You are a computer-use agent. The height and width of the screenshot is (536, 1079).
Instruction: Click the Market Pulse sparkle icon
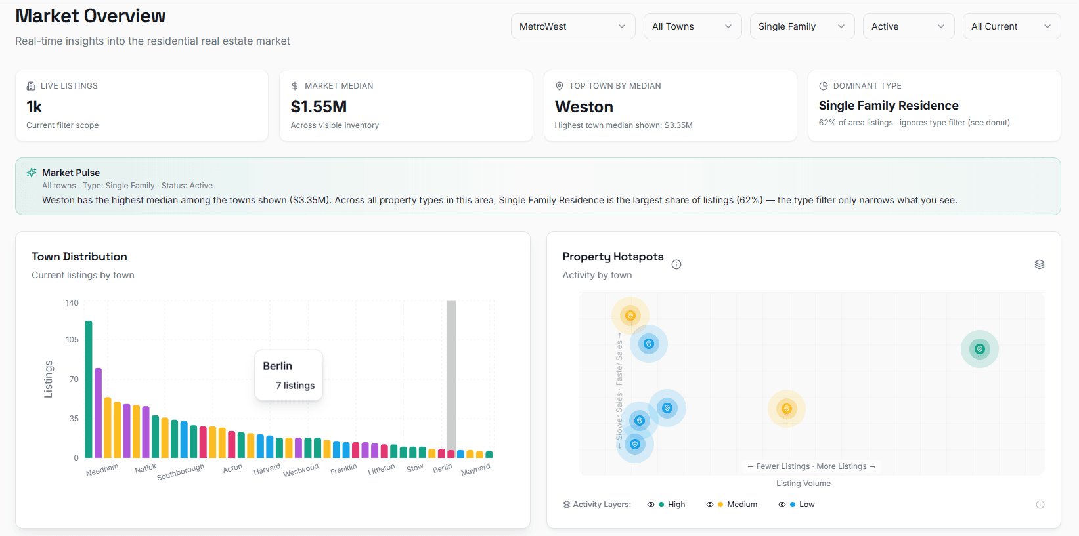(32, 173)
